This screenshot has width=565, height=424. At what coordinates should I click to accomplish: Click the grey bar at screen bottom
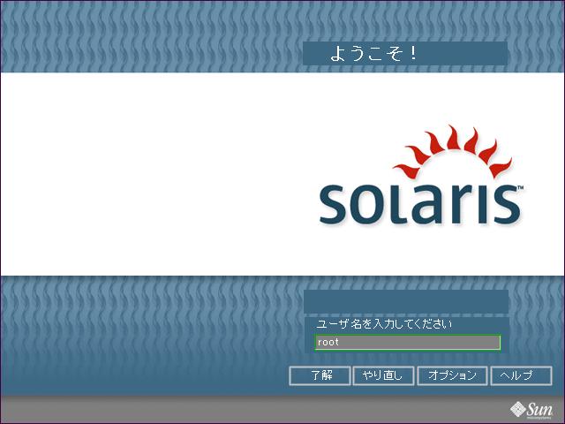[x=247, y=409]
